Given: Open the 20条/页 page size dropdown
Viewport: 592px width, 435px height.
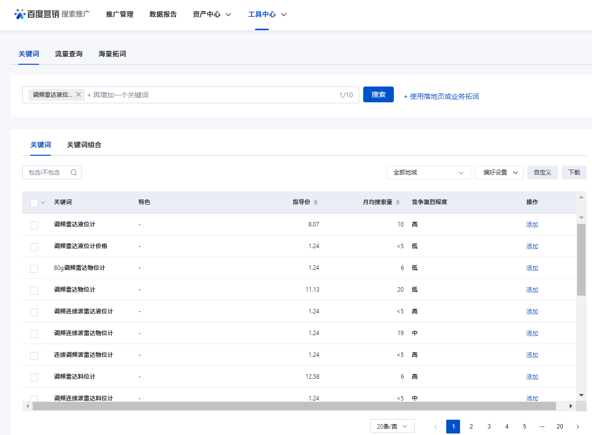Looking at the screenshot, I should (392, 427).
